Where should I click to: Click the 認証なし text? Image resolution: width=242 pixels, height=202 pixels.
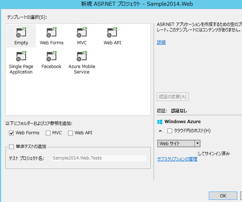tap(179, 111)
